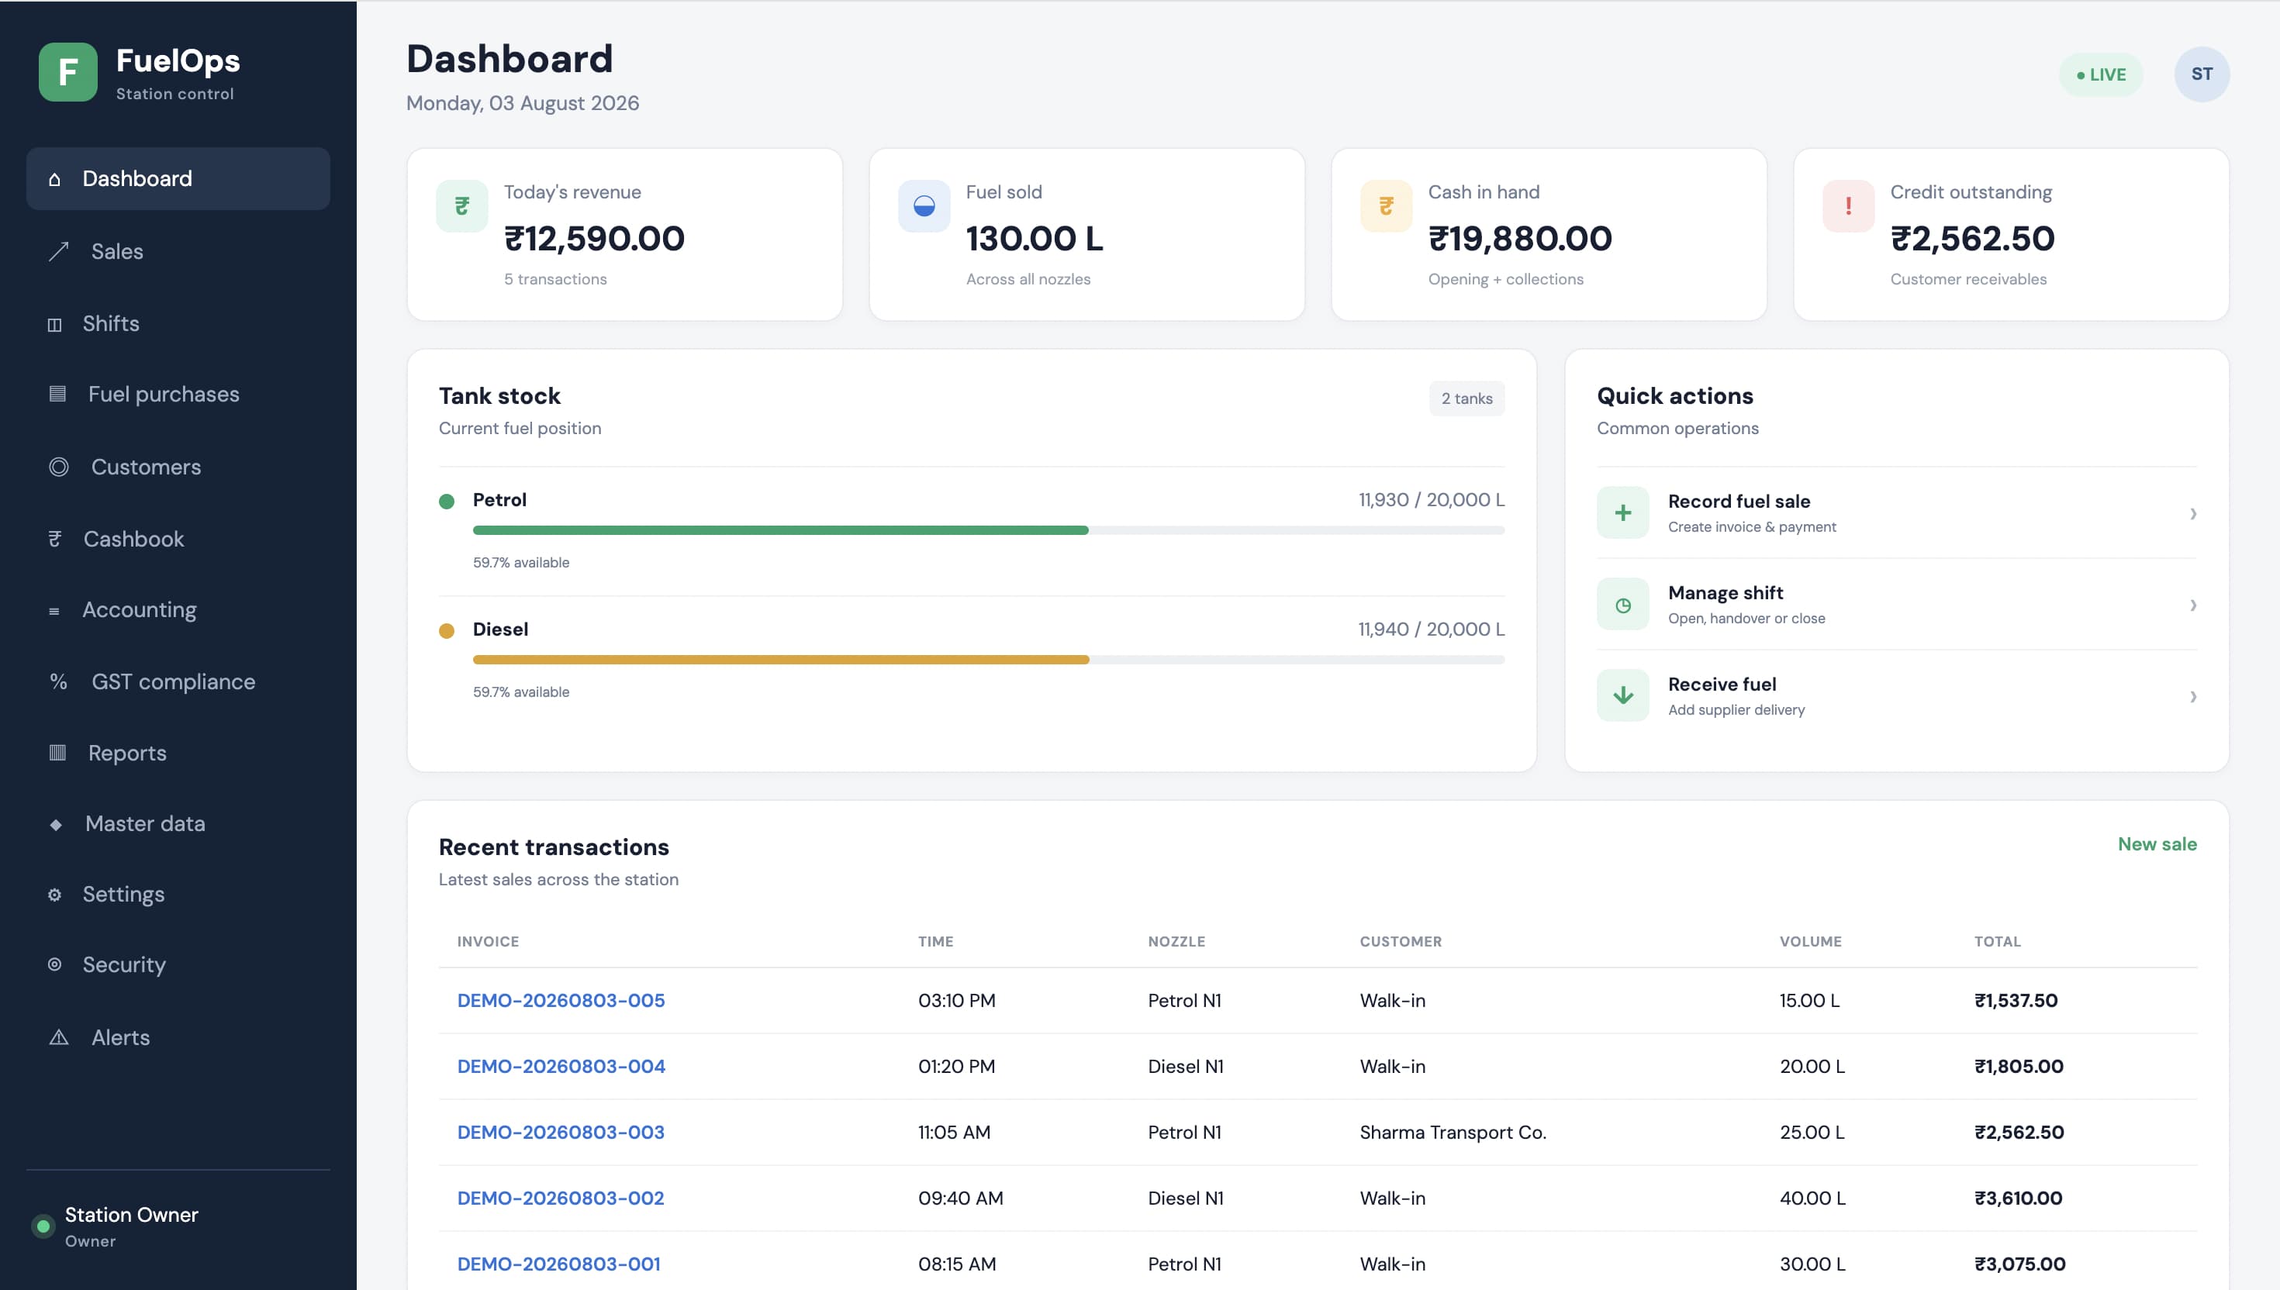2280x1290 pixels.
Task: Click the yellow Diesel color dot
Action: point(447,631)
